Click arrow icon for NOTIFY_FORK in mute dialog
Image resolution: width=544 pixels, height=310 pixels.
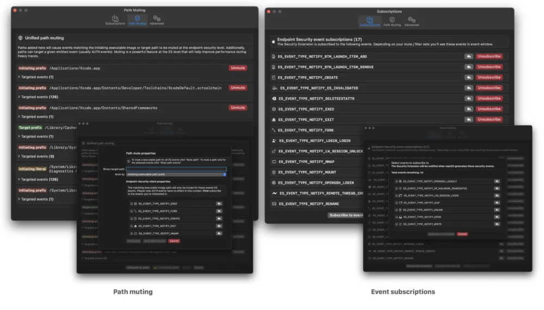point(219,211)
